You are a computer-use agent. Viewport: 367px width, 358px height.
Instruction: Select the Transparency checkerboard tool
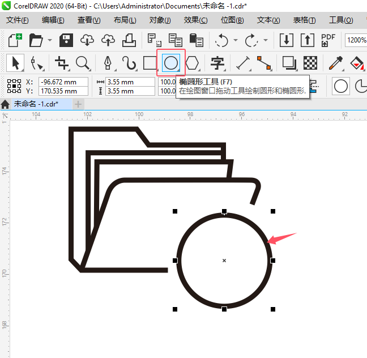tap(310, 63)
